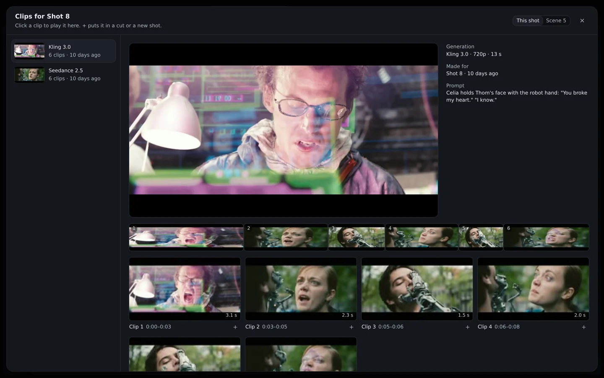This screenshot has height=378, width=604.
Task: Switch to the Scene 5 view
Action: (x=556, y=21)
